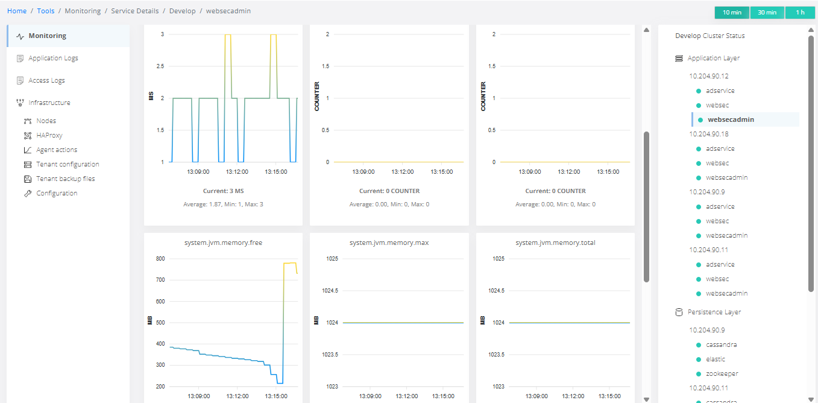
Task: Click the 10.204.90.12 node address
Action: pyautogui.click(x=709, y=77)
